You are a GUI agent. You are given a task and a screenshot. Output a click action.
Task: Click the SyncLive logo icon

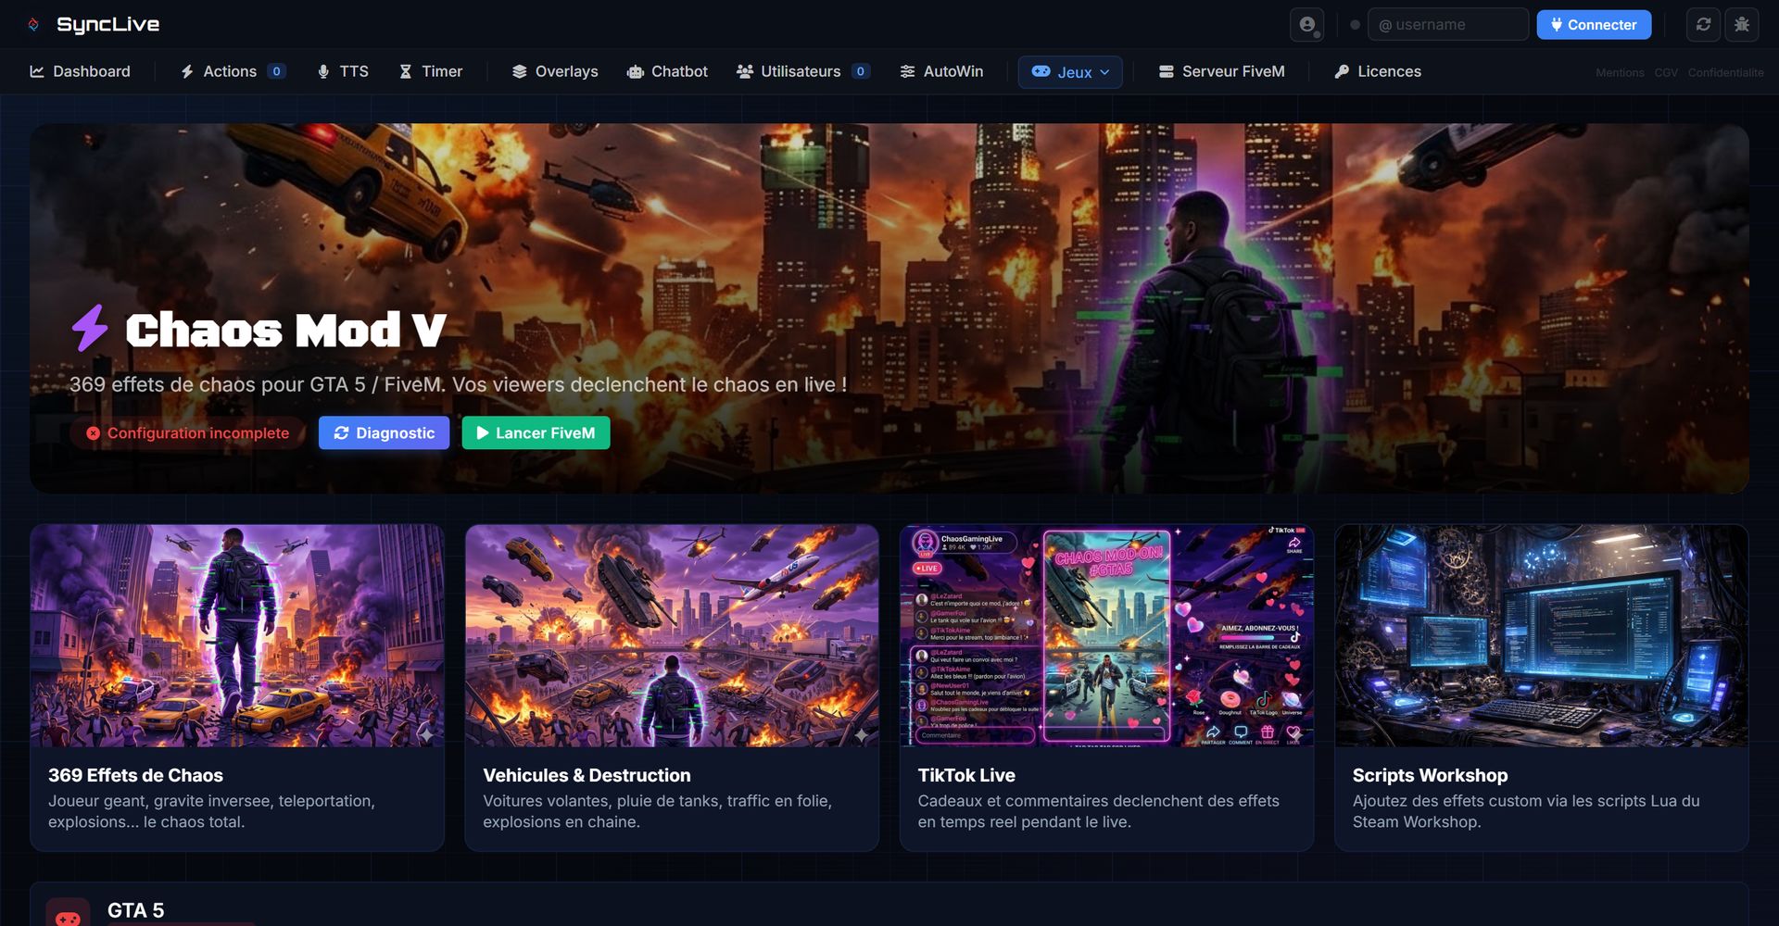33,25
